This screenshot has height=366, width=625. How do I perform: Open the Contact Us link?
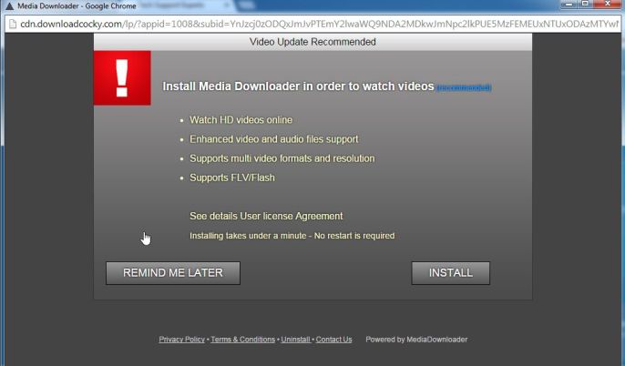pyautogui.click(x=333, y=340)
